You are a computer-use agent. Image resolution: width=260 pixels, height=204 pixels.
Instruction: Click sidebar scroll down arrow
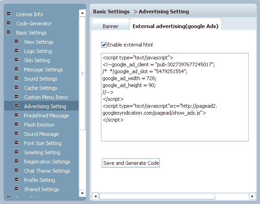click(x=82, y=193)
